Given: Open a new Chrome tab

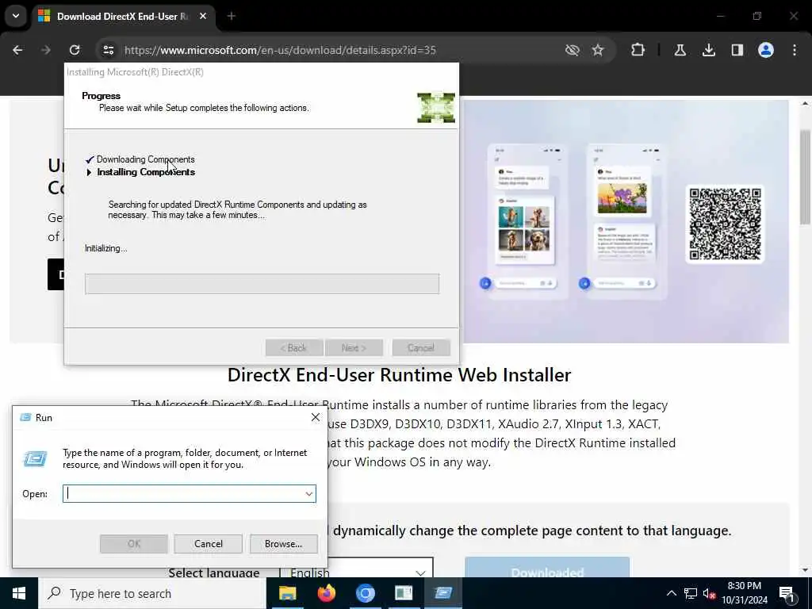Looking at the screenshot, I should click(x=232, y=16).
